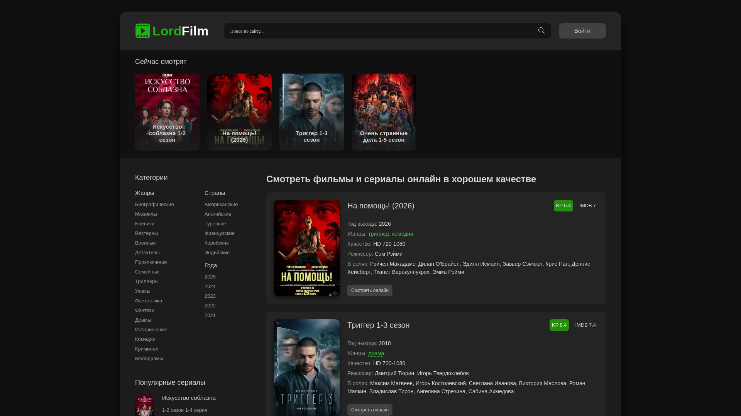Click the LordFilm logo icon
741x416 pixels.
click(x=142, y=31)
